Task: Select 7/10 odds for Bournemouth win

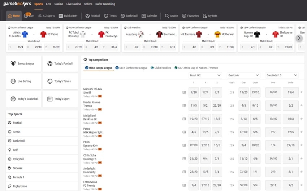Action: point(168,47)
